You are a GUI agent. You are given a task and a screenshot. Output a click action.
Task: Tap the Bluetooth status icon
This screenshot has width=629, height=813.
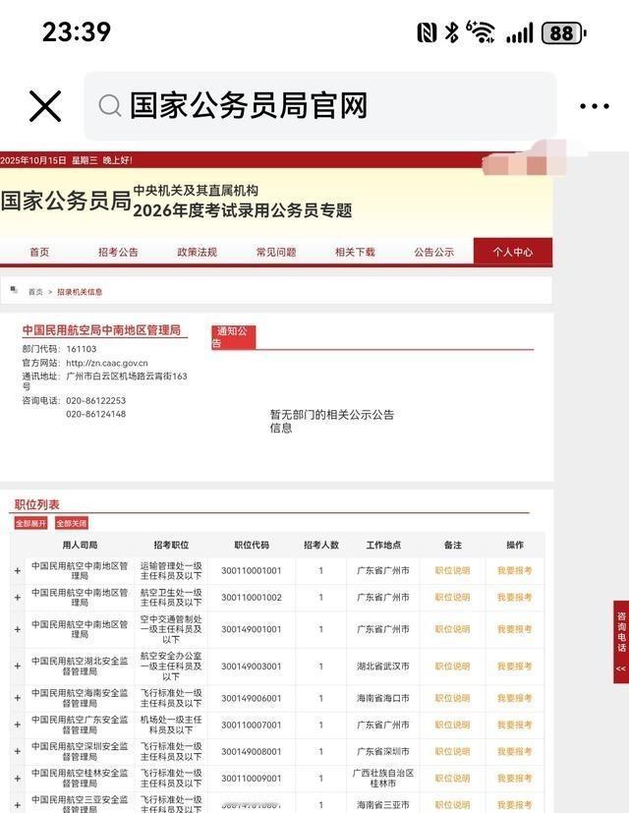point(452,33)
